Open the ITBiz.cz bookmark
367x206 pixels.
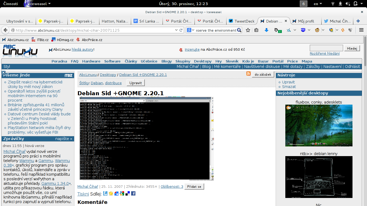pos(40,40)
